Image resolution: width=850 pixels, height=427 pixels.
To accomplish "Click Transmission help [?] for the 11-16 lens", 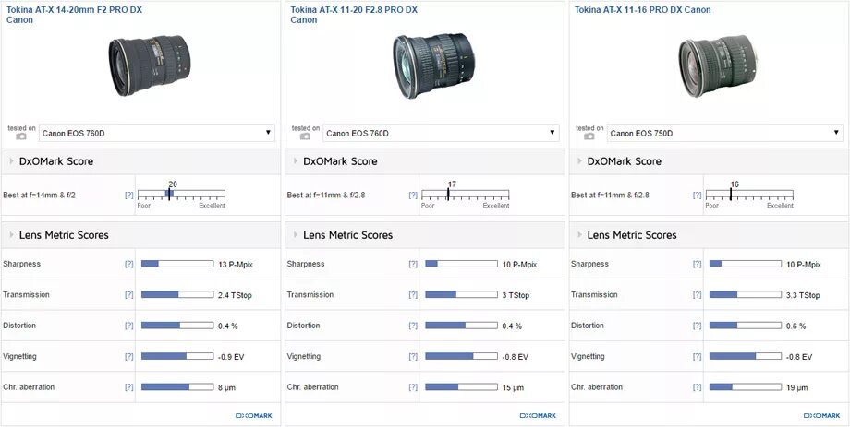I will 698,295.
